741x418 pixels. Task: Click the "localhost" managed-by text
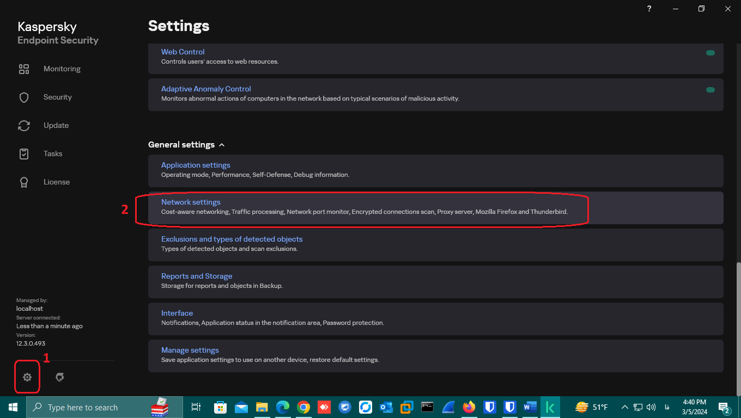(x=29, y=309)
